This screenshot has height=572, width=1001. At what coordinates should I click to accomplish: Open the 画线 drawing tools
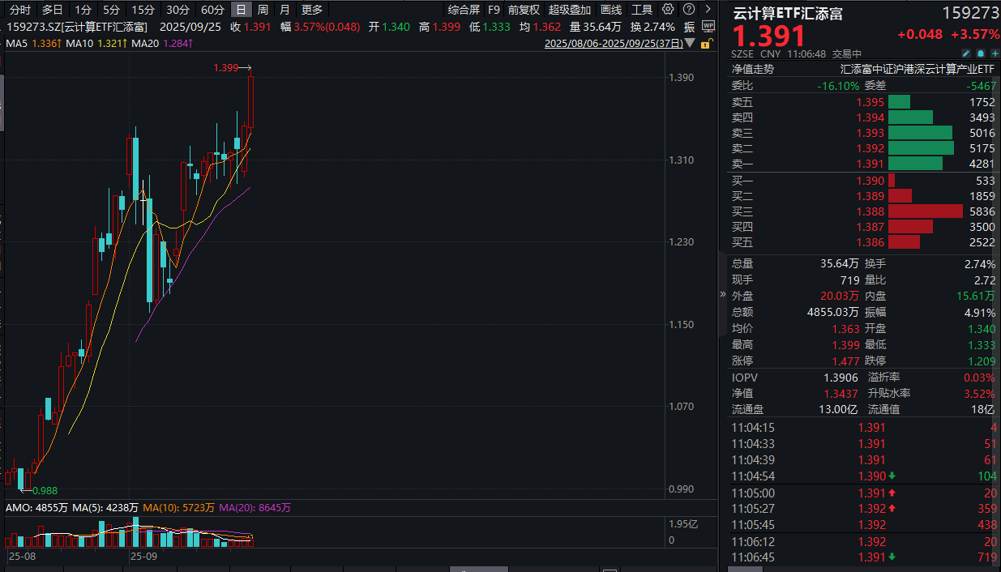click(x=611, y=10)
